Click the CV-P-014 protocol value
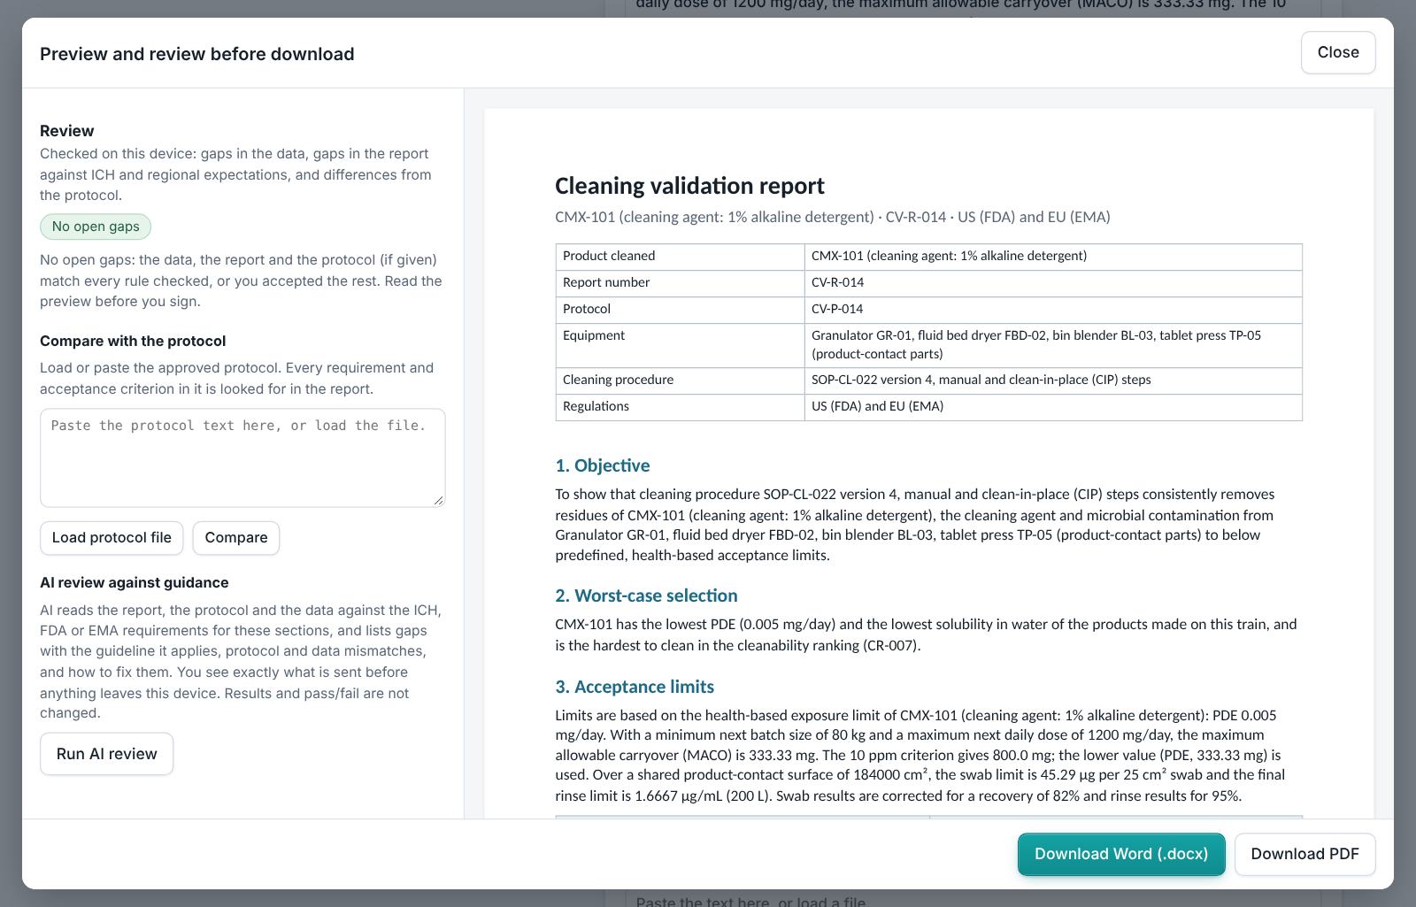This screenshot has width=1416, height=907. [1053, 310]
